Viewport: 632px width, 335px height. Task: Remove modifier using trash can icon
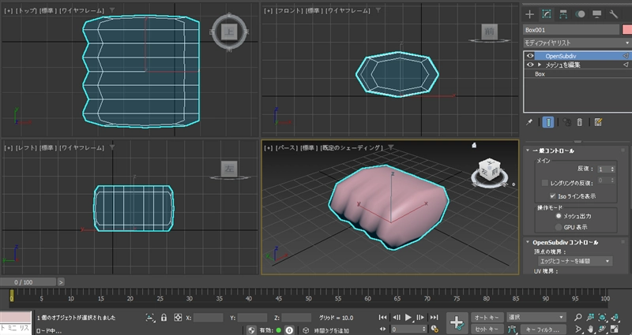tap(580, 122)
